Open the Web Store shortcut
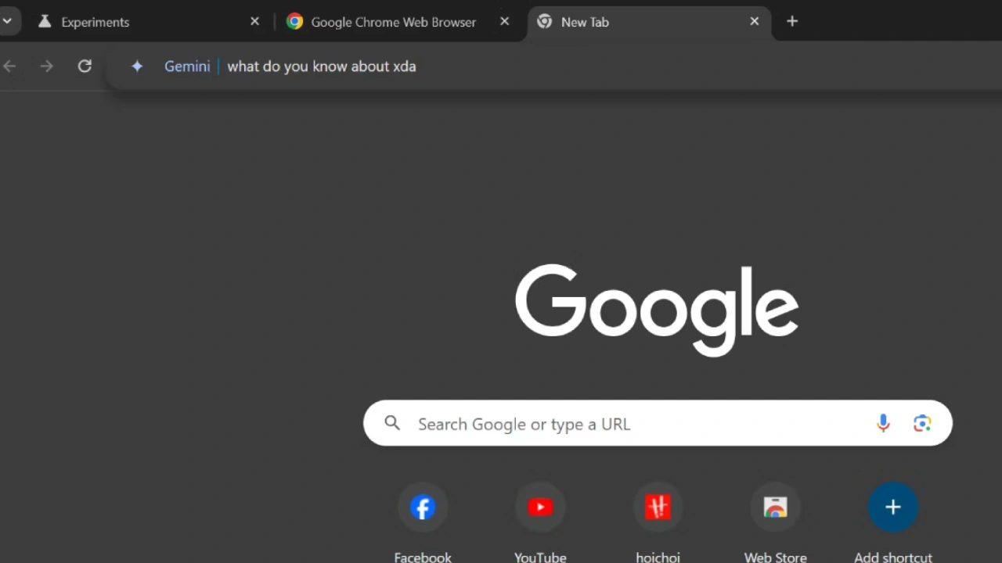The height and width of the screenshot is (563, 1002). click(775, 507)
